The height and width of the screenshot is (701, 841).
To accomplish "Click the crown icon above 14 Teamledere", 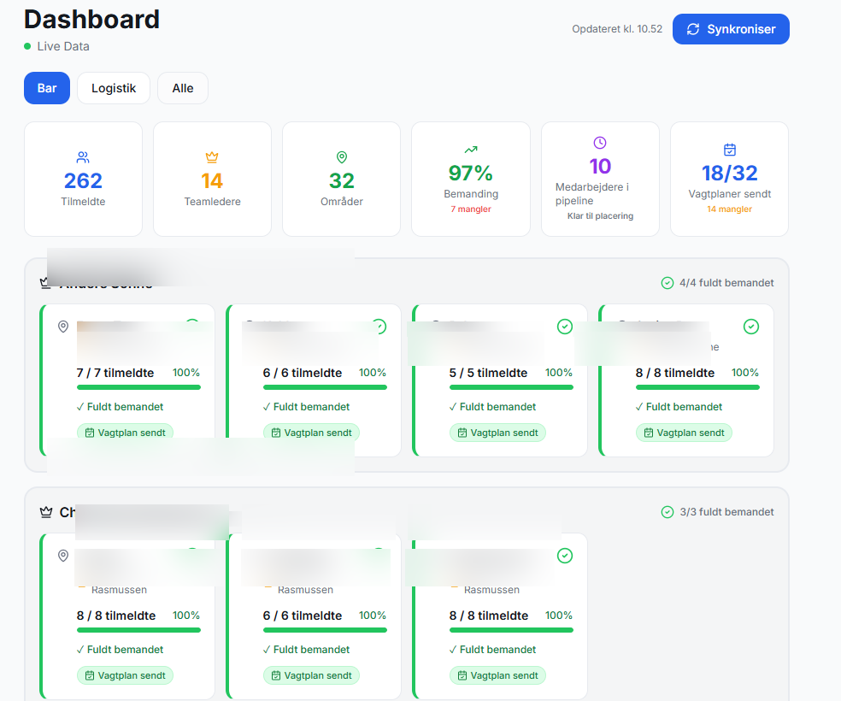I will [x=212, y=157].
